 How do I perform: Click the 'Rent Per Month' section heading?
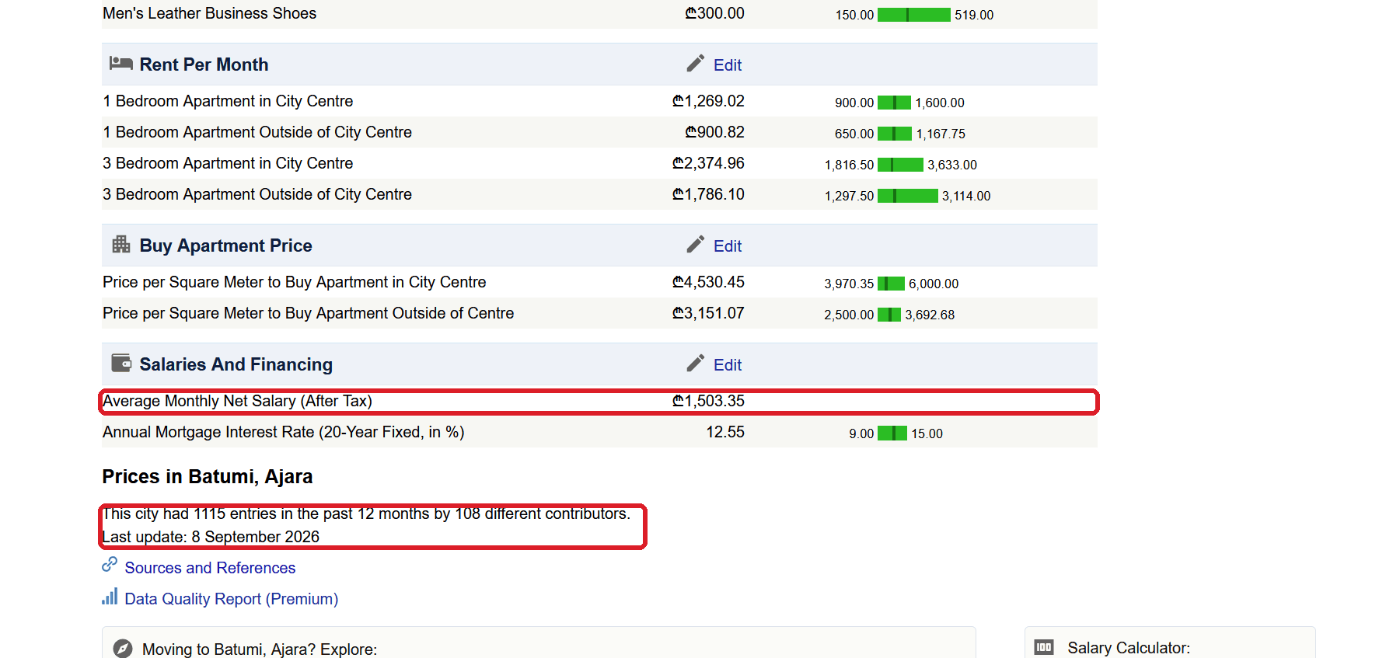(x=204, y=64)
